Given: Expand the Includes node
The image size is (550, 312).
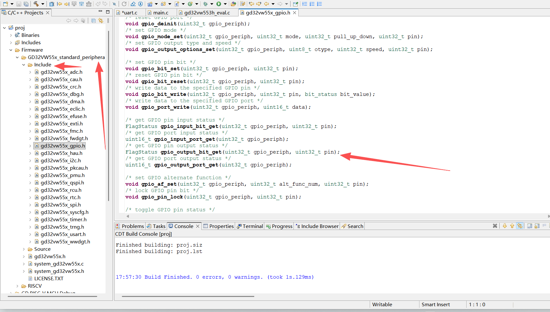Looking at the screenshot, I should coord(11,43).
